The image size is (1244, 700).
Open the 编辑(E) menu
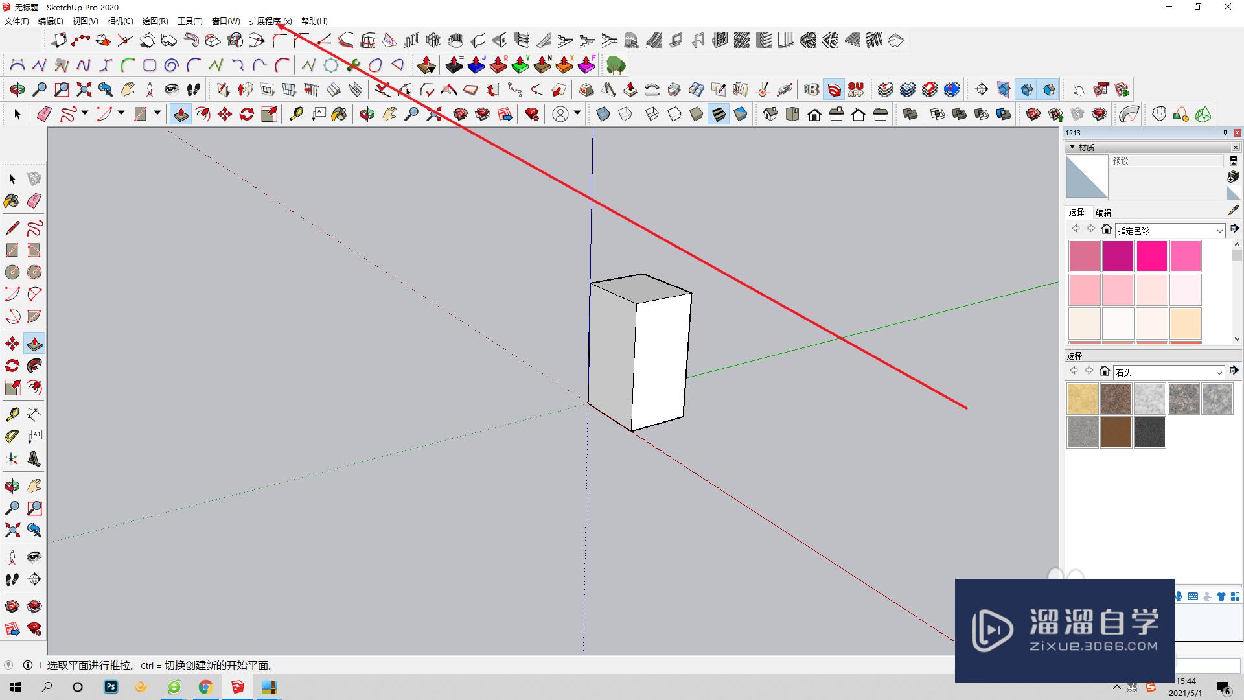point(51,21)
